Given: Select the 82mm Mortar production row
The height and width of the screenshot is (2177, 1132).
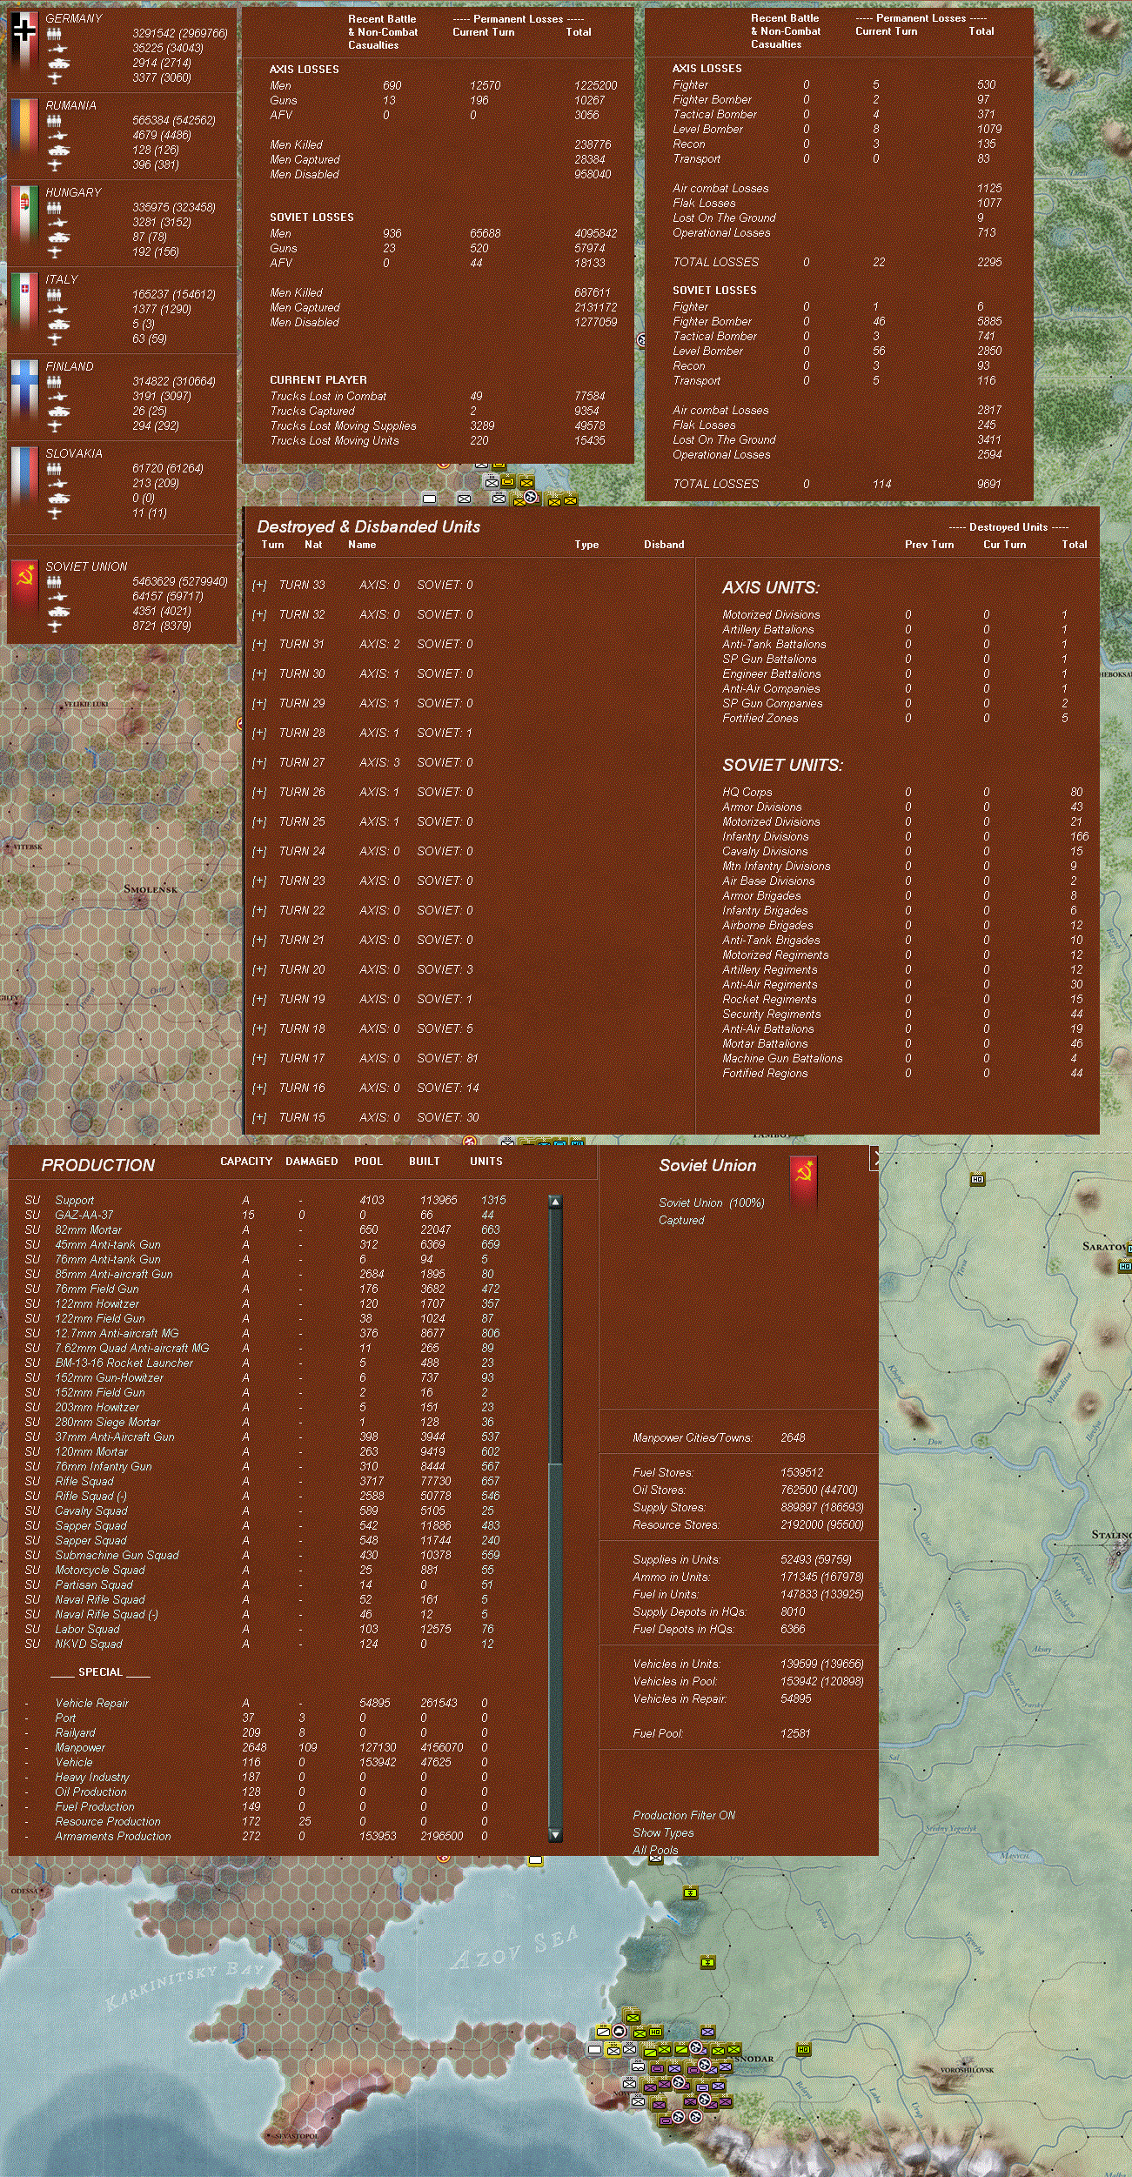Looking at the screenshot, I should click(x=266, y=1230).
